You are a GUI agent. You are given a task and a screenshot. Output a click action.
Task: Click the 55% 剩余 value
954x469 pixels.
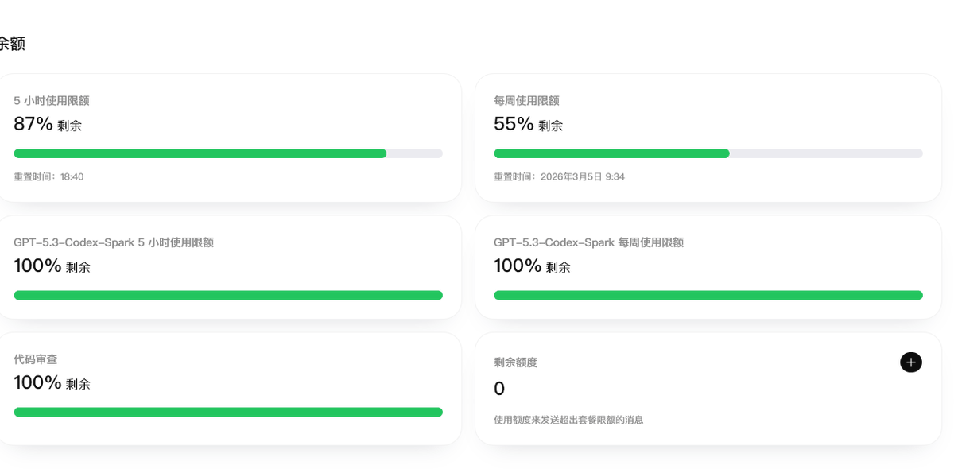point(528,124)
